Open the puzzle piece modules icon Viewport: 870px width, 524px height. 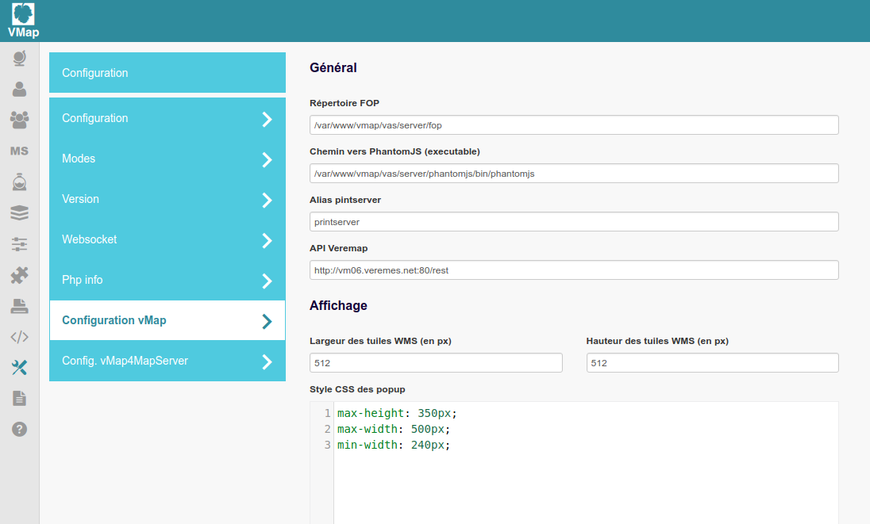(19, 275)
